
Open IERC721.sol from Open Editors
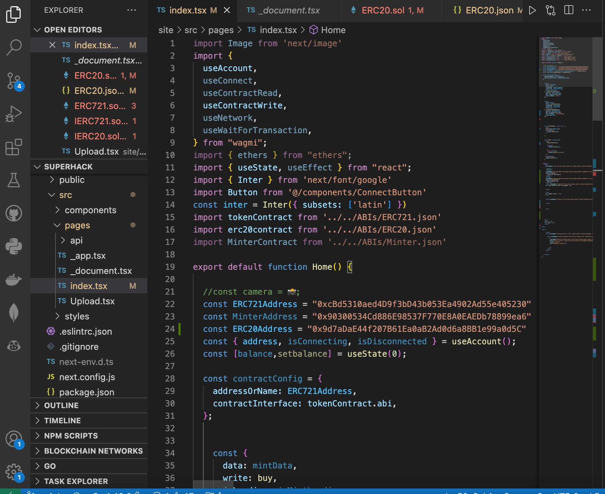click(x=89, y=121)
